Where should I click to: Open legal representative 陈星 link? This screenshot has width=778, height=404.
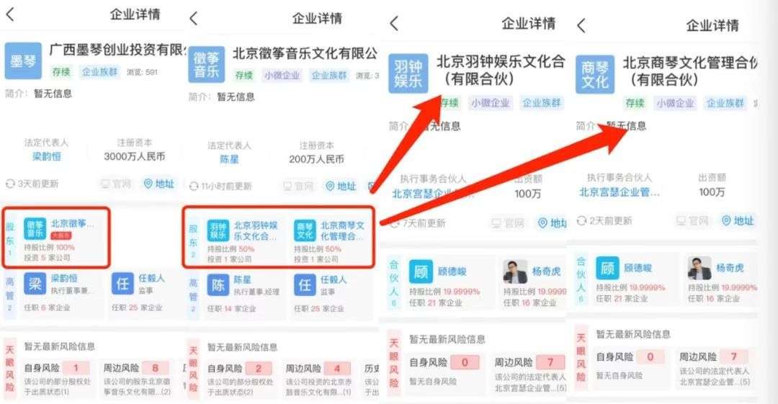point(229,159)
